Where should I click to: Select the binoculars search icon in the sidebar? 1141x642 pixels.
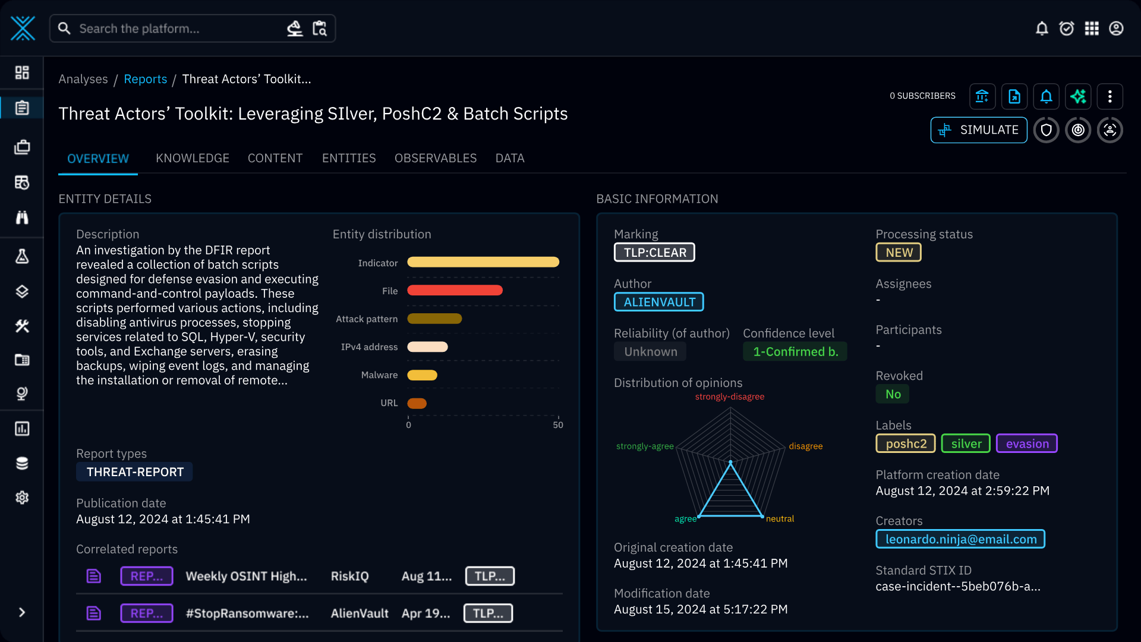tap(22, 218)
